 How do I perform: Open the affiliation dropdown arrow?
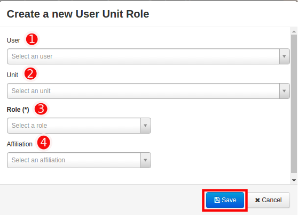pos(146,160)
